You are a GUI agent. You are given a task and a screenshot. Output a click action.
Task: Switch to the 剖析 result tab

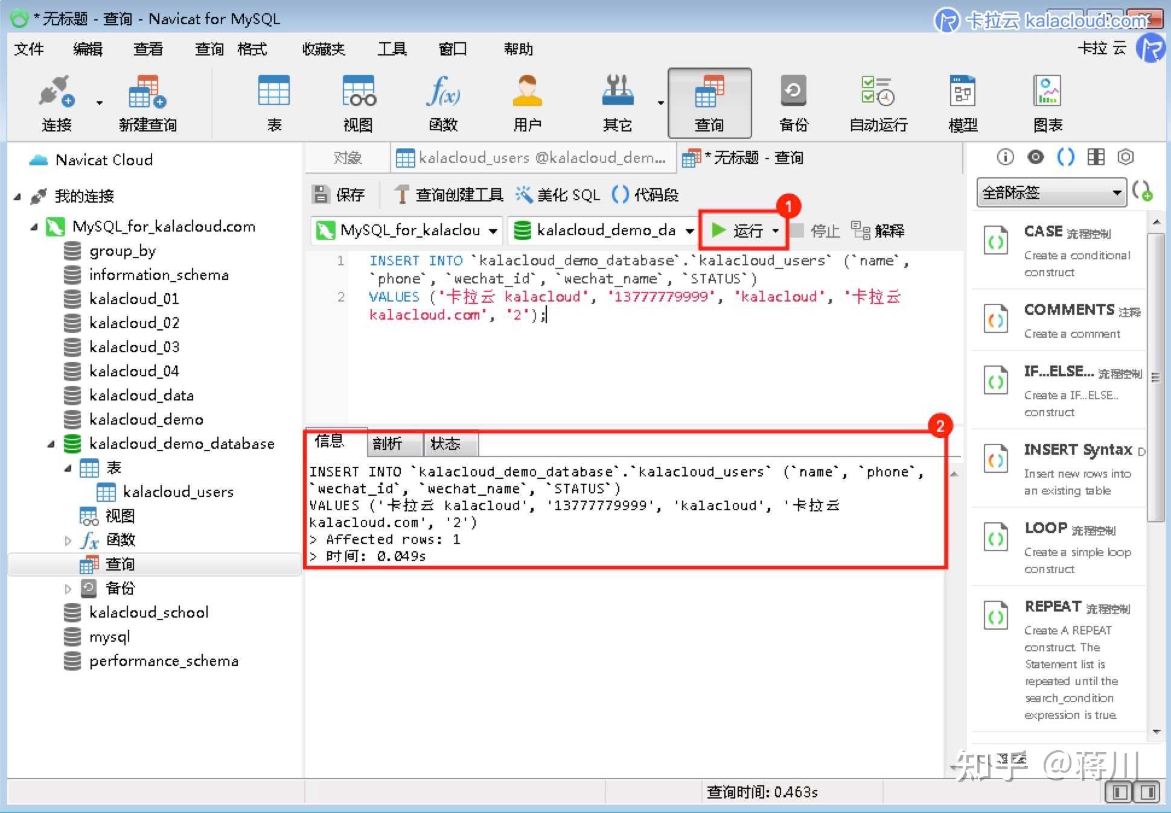(388, 444)
